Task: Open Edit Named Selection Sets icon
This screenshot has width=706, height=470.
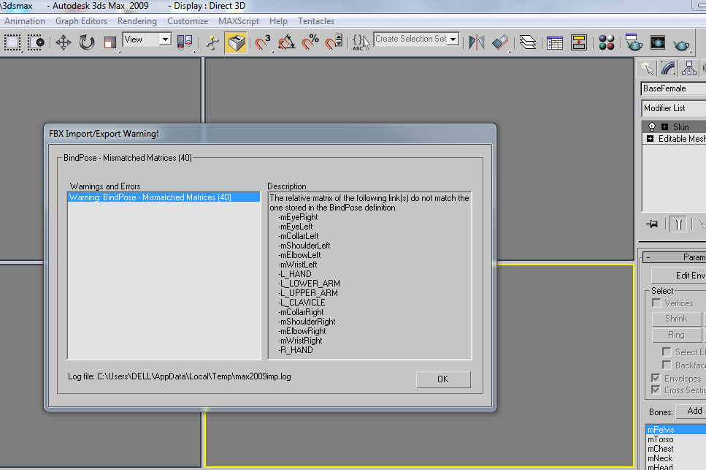Action: (x=361, y=43)
